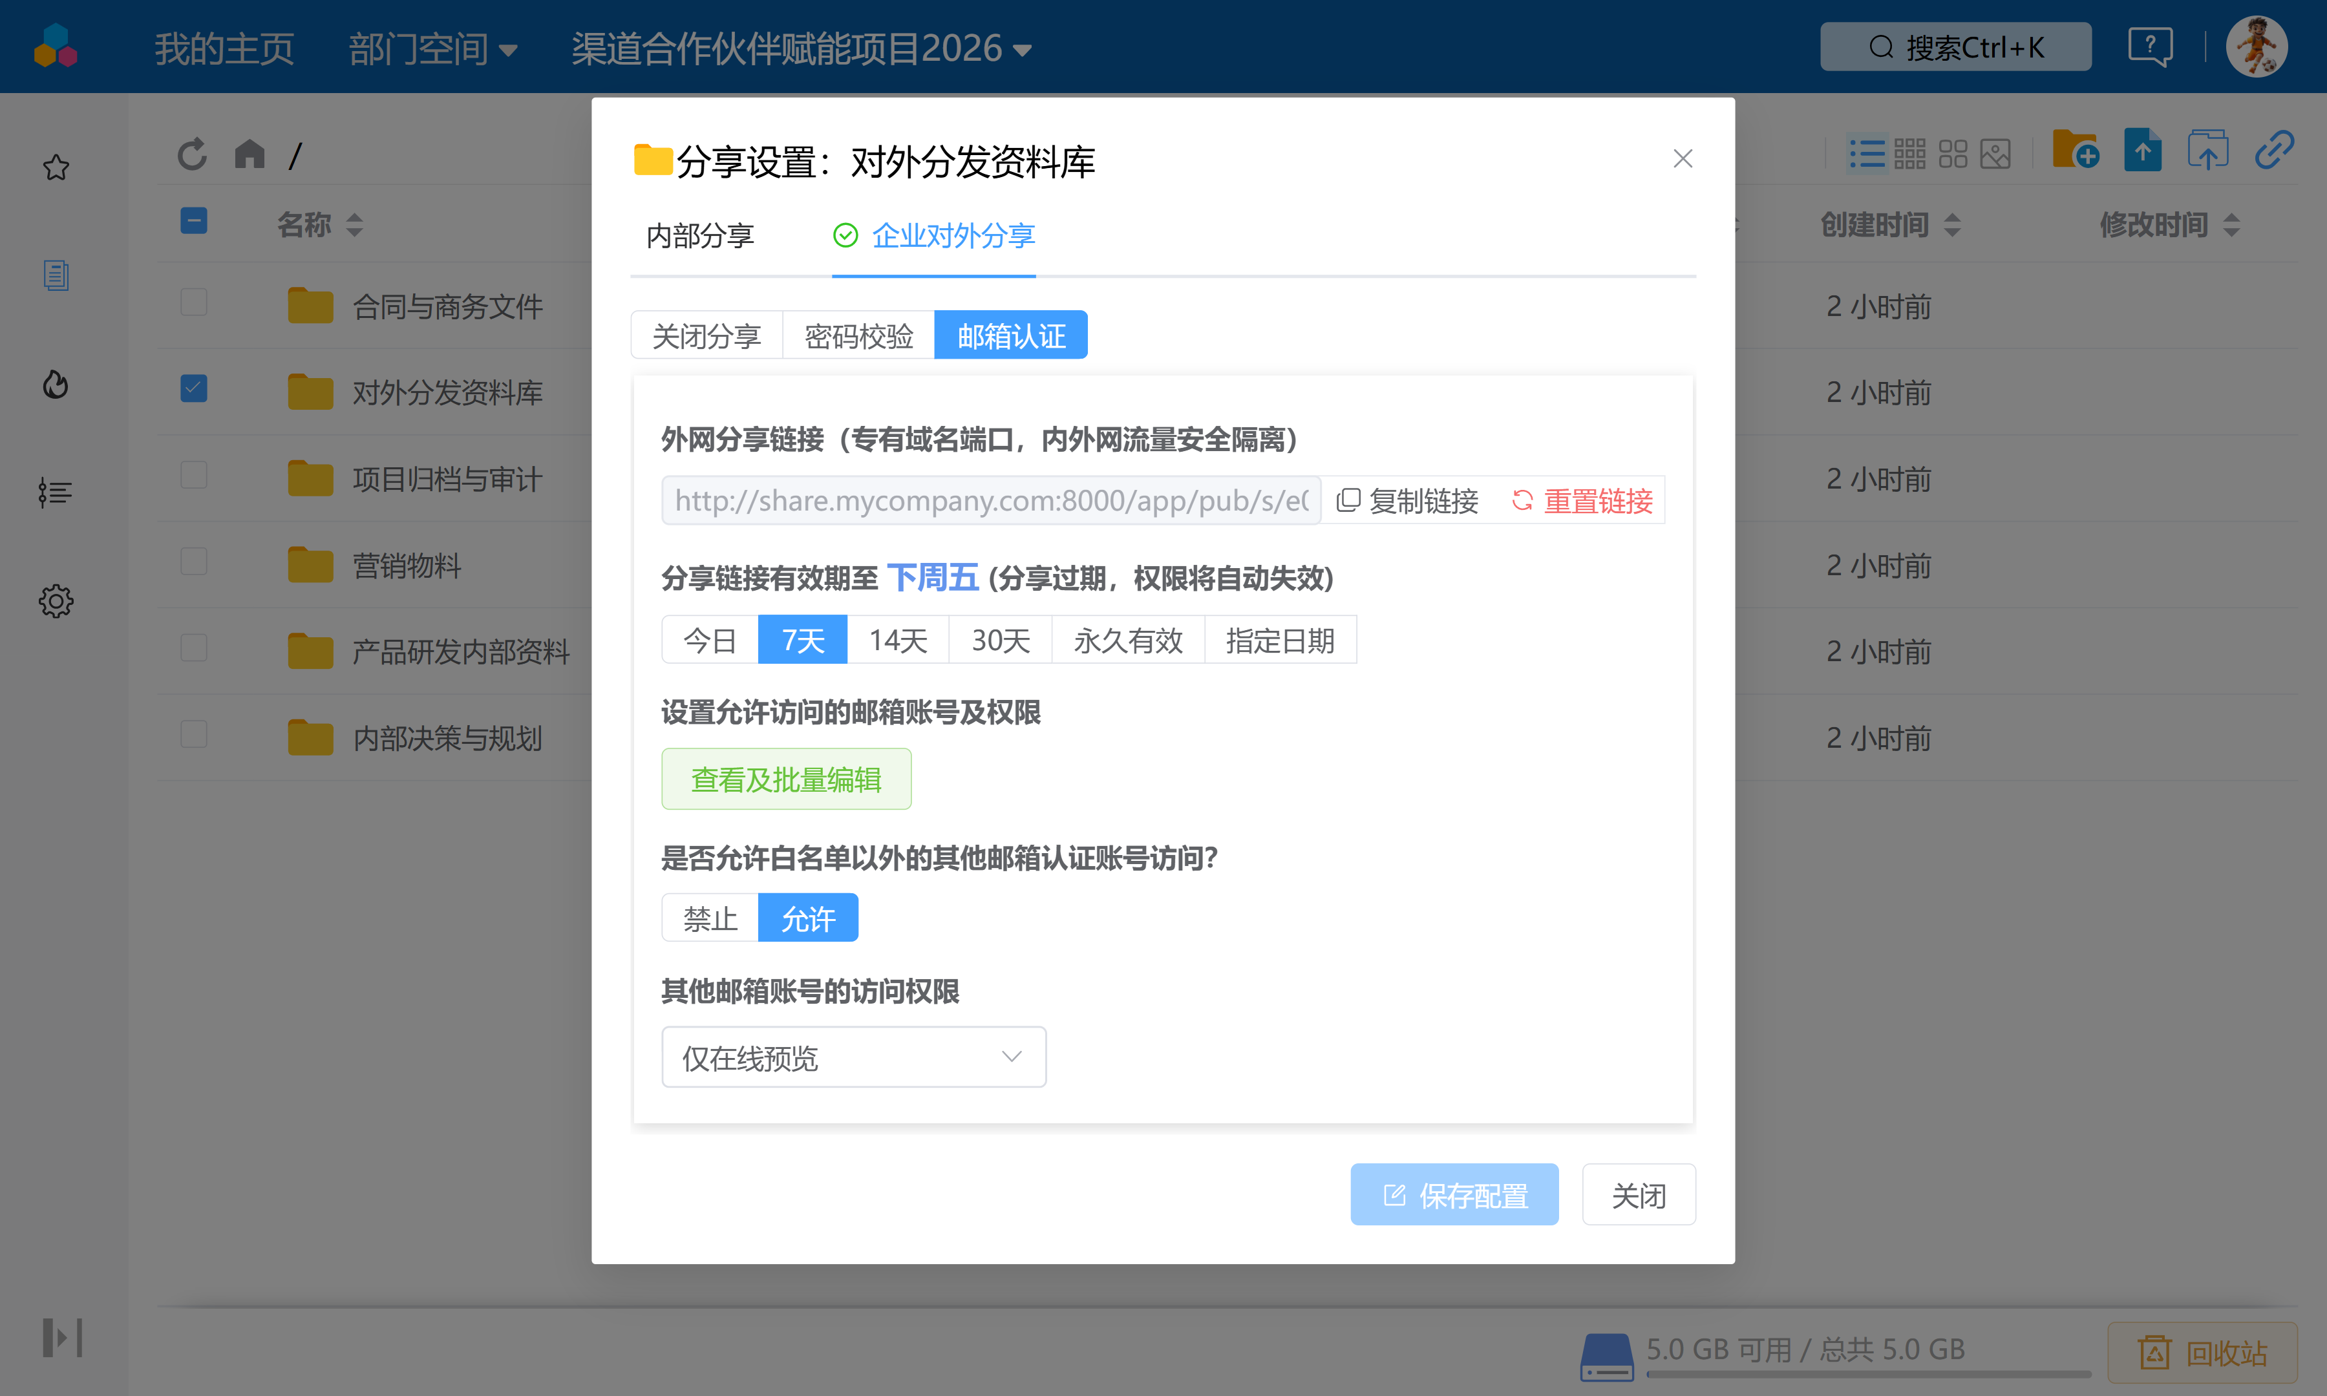Open 查看及批量编辑 whitelist editor
This screenshot has height=1396, width=2327.
(786, 779)
